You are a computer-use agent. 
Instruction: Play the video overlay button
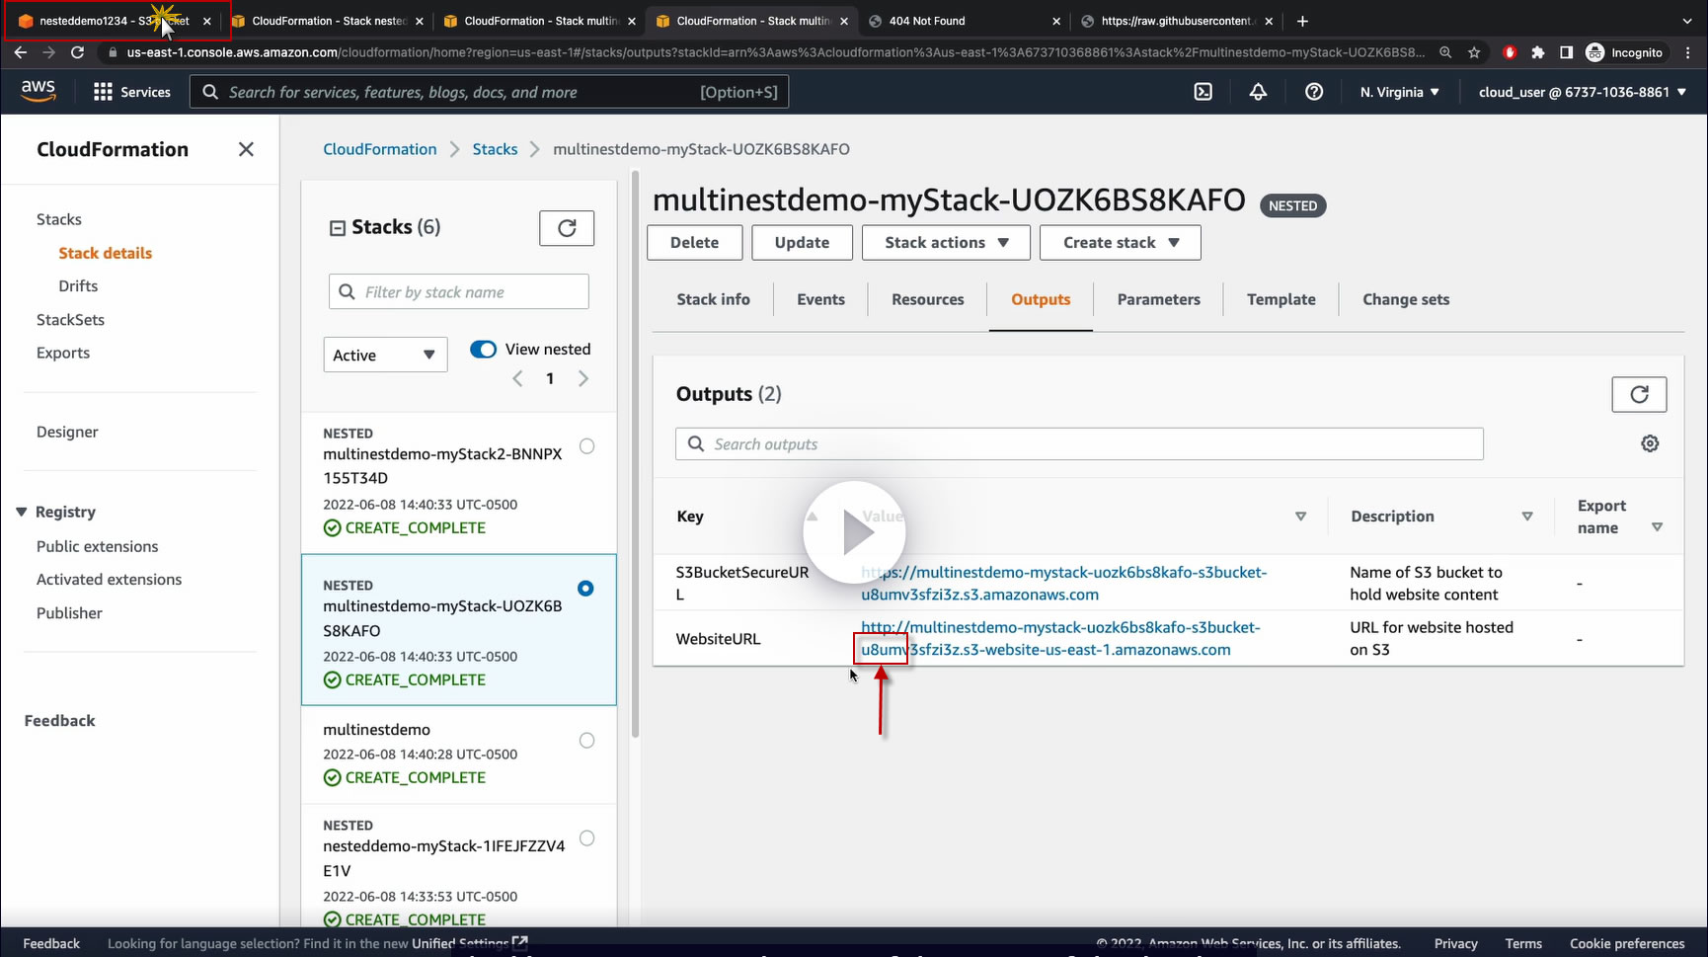pos(855,532)
